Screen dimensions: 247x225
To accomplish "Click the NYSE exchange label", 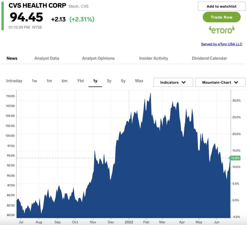I will tap(37, 27).
